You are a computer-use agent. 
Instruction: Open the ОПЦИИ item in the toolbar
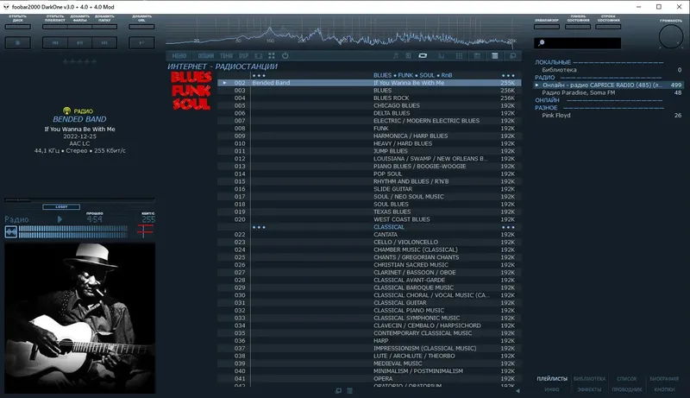coord(205,56)
